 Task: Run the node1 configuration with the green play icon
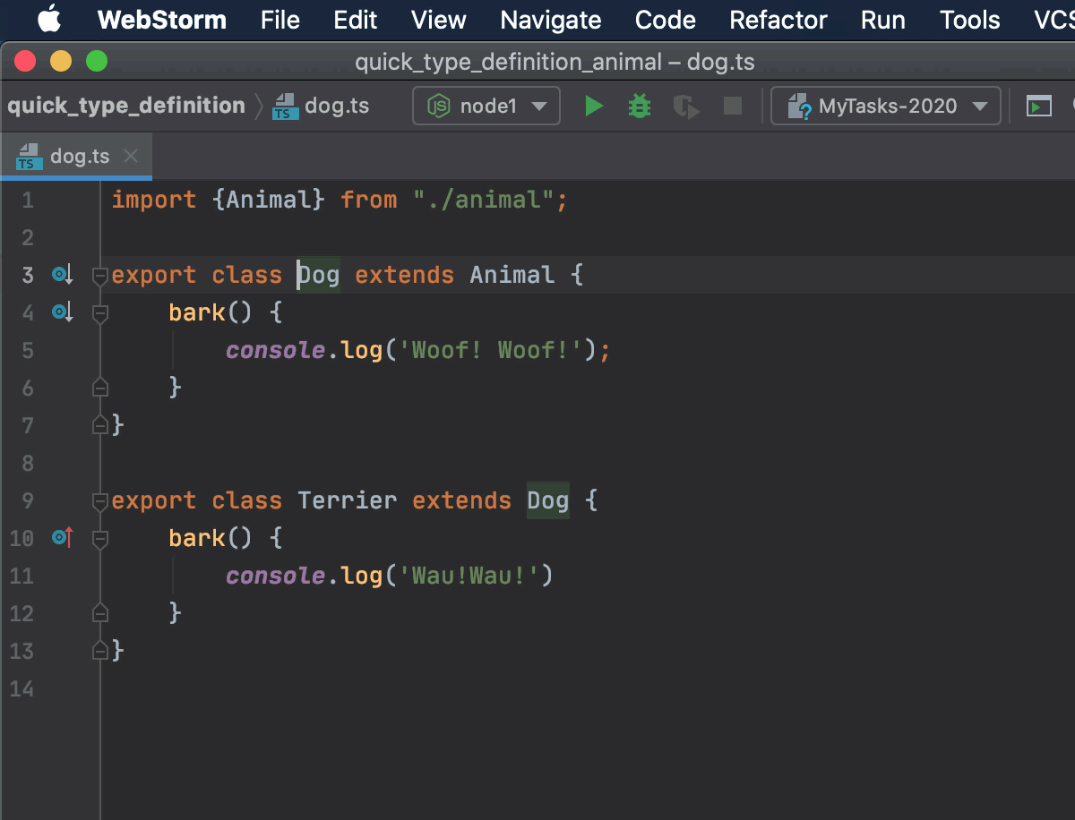pyautogui.click(x=594, y=106)
